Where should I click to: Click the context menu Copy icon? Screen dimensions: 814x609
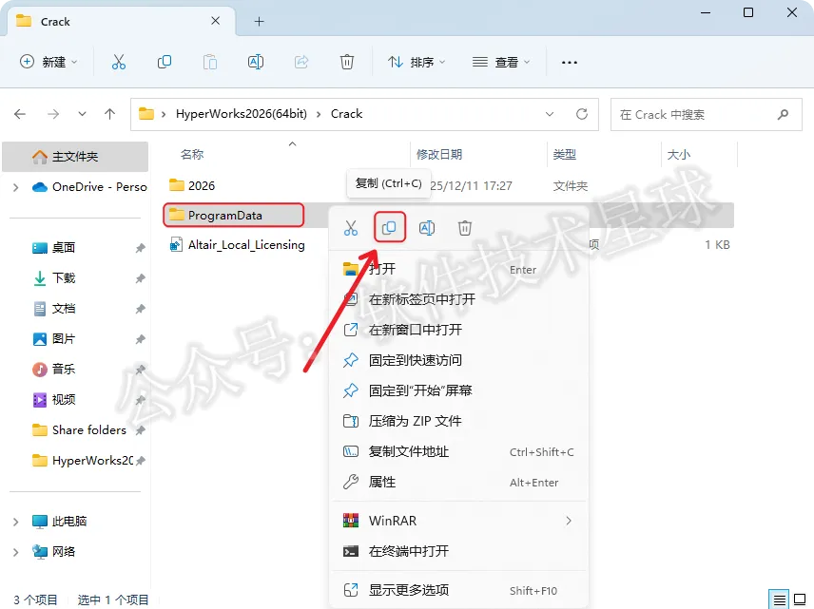(x=389, y=228)
